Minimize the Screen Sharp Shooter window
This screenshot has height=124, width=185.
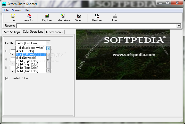(161, 3)
